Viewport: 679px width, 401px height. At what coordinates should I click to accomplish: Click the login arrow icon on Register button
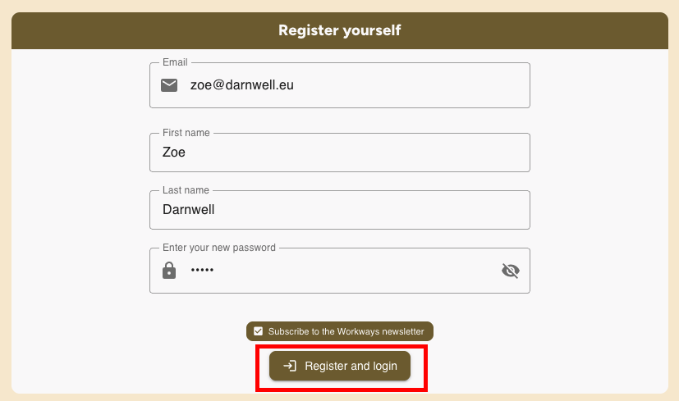pyautogui.click(x=290, y=366)
